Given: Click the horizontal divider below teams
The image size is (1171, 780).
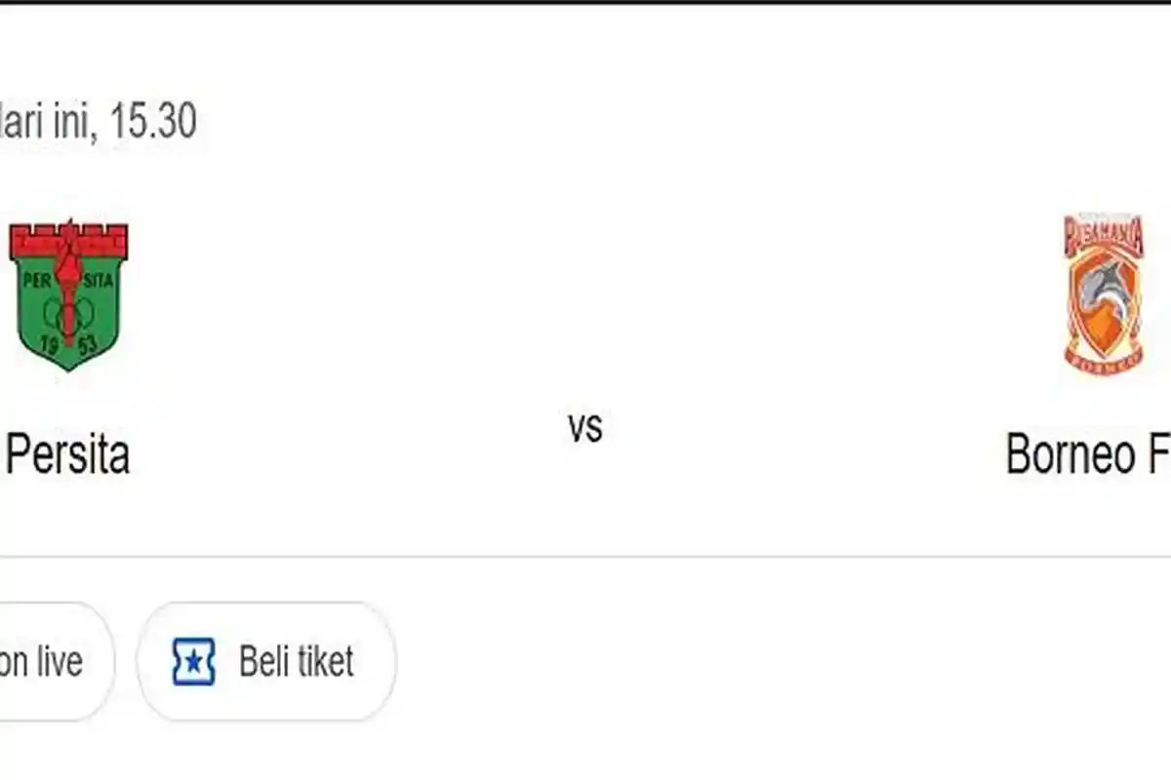Looking at the screenshot, I should [585, 557].
